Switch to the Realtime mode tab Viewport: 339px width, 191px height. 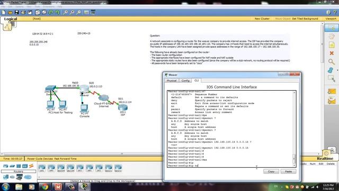[325, 159]
